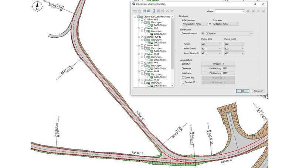299x168 pixels.
Task: Click the delete template X icon beside Vorlage
Action: tap(258, 11)
